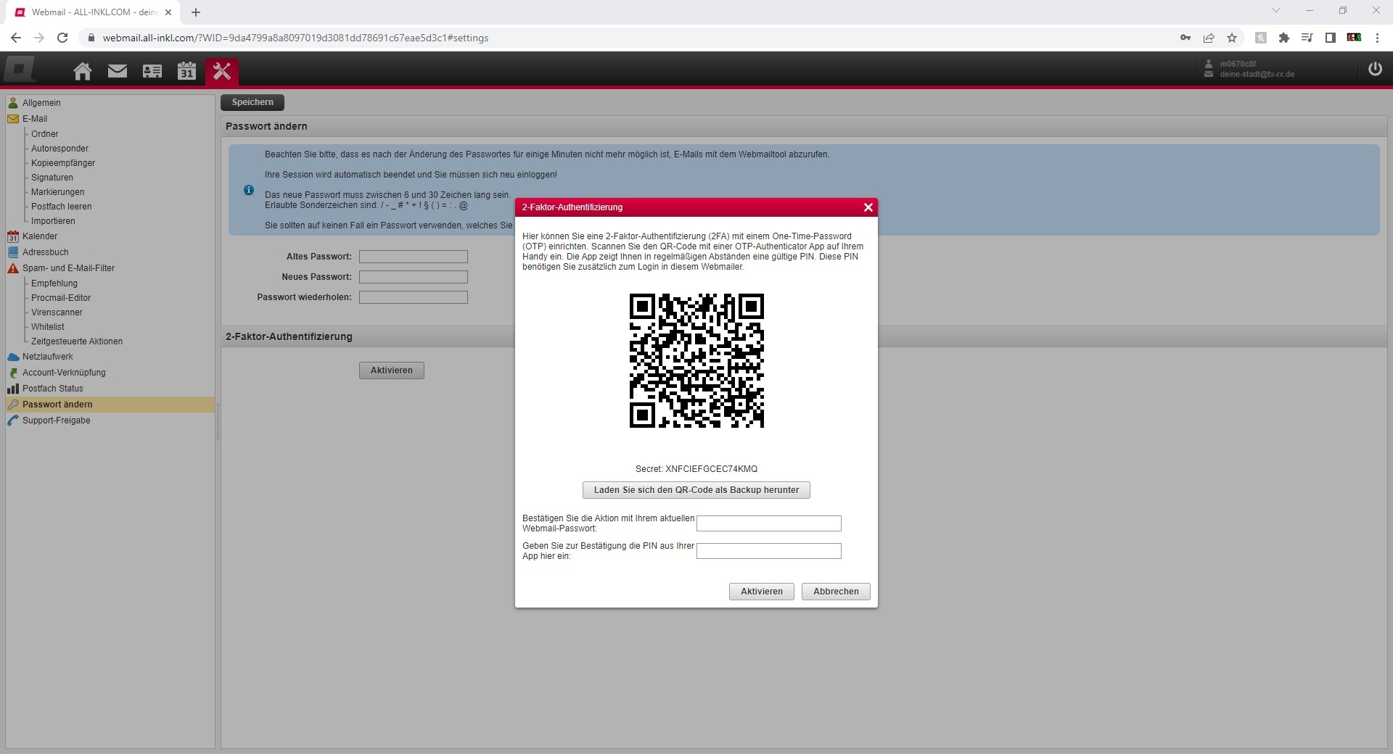Click user account deine-stadt@tx-rx.de
1393x754 pixels.
point(1257,74)
